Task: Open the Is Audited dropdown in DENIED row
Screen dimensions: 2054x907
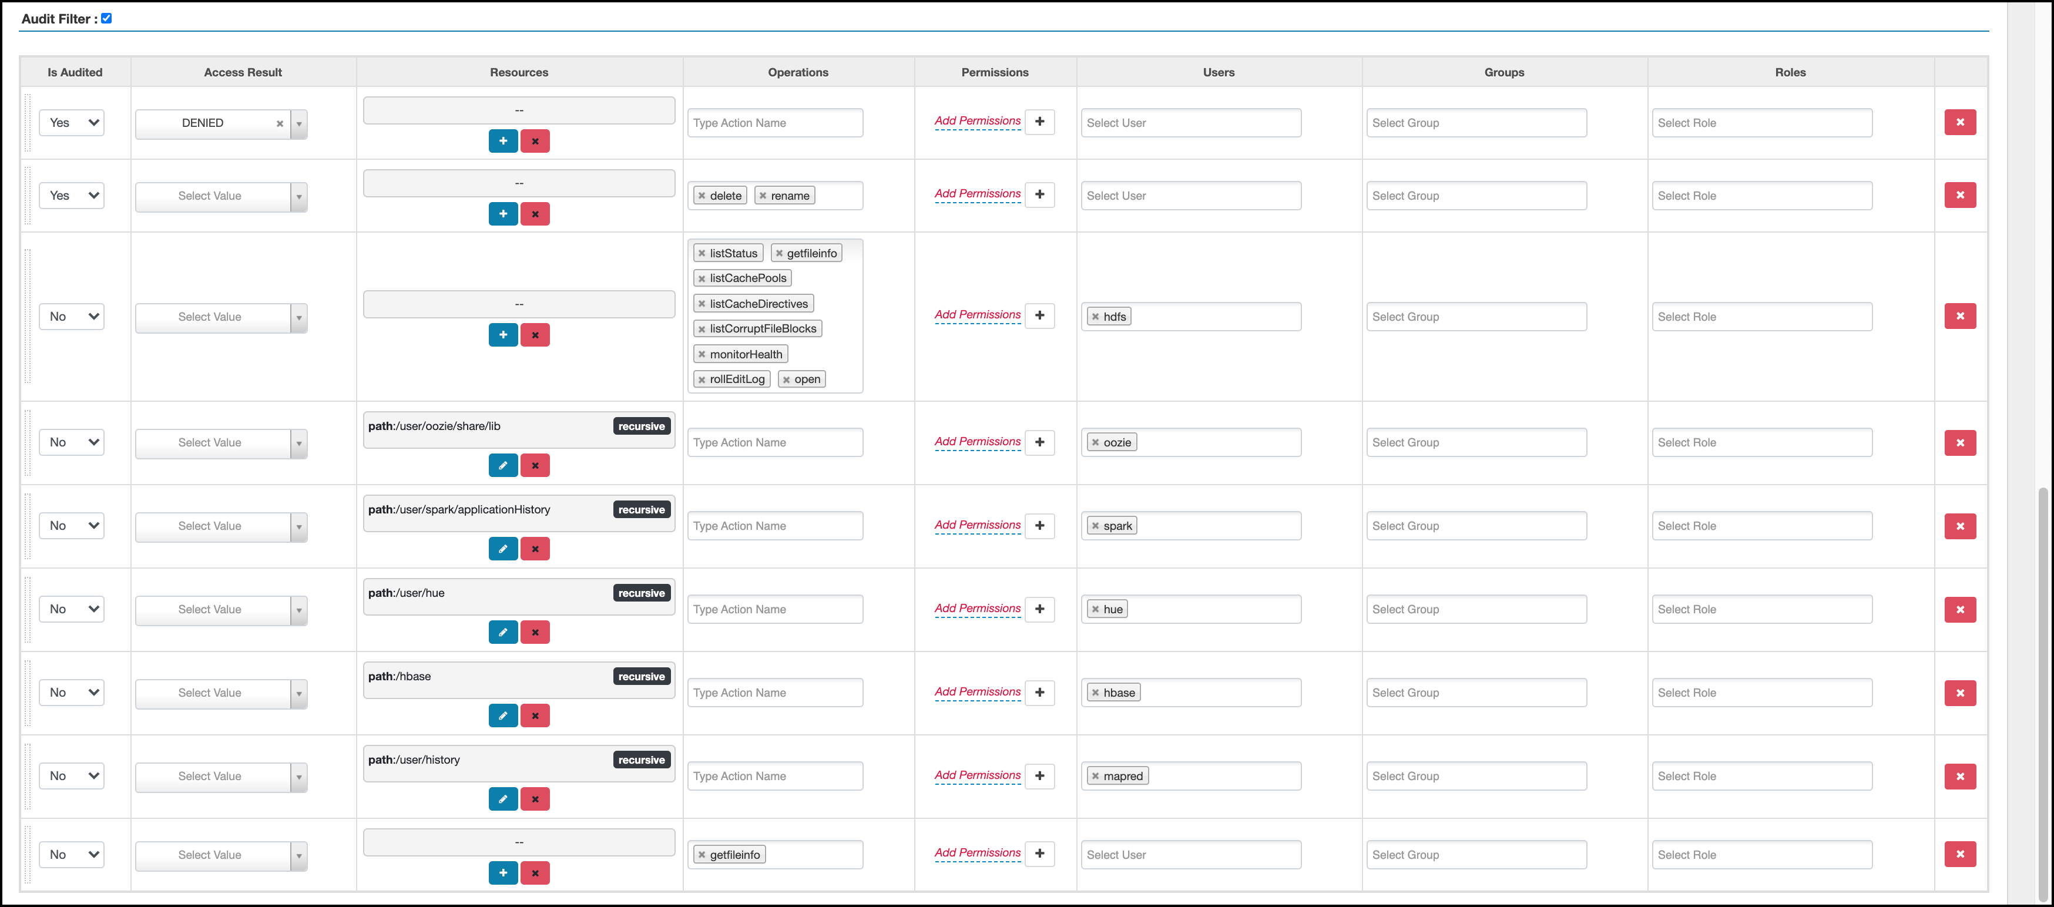Action: point(72,123)
